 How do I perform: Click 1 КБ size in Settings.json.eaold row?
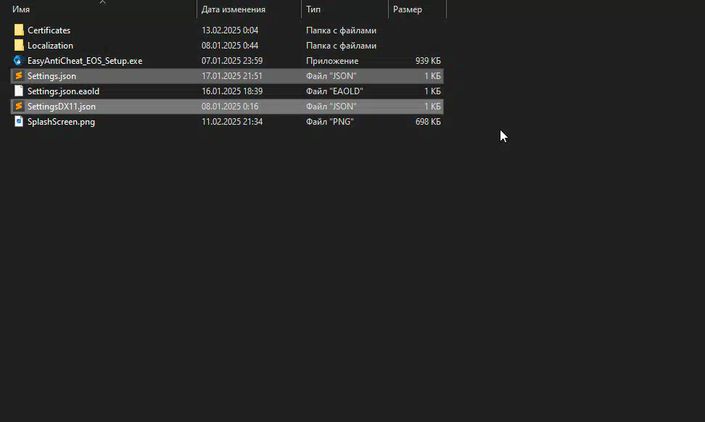[x=432, y=91]
